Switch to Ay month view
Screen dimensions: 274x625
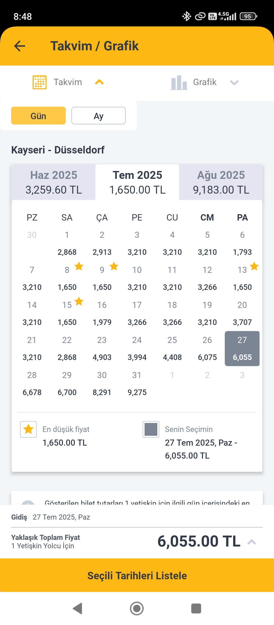(98, 116)
